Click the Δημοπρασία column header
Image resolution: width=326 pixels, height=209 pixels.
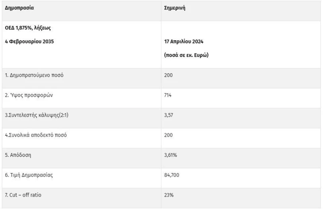(19, 8)
